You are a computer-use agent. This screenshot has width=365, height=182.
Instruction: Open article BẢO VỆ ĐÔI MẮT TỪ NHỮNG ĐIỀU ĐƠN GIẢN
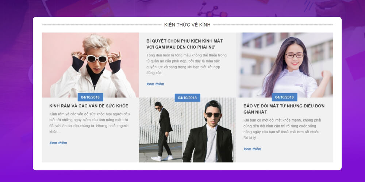coord(284,109)
